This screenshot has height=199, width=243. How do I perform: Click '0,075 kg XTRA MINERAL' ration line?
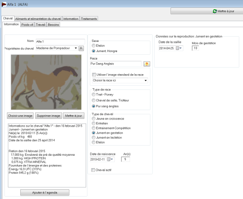coord(29,162)
